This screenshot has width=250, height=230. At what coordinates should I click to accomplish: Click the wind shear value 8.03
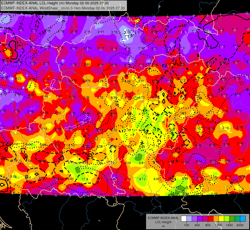coord(114,130)
